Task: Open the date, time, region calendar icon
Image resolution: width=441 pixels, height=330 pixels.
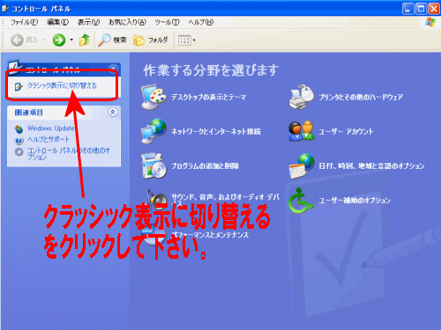Action: click(302, 165)
